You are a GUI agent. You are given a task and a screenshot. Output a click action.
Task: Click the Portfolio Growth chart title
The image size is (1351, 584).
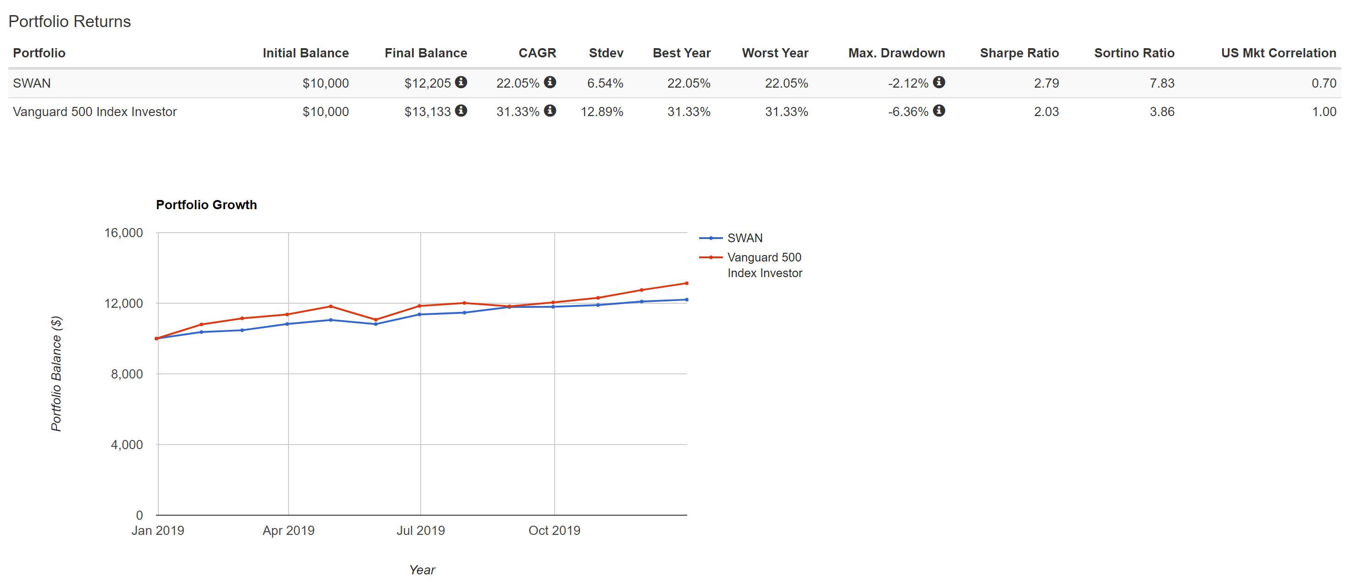tap(206, 205)
